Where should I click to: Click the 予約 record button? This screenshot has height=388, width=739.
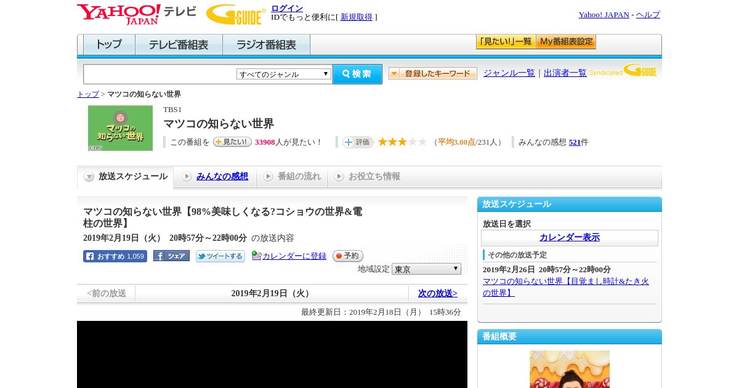(x=348, y=256)
